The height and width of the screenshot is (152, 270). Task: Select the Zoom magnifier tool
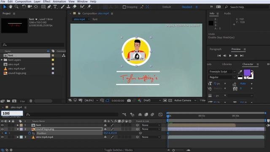pos(16,7)
